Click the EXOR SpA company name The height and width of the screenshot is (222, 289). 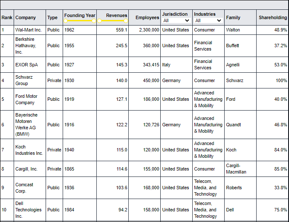26,65
